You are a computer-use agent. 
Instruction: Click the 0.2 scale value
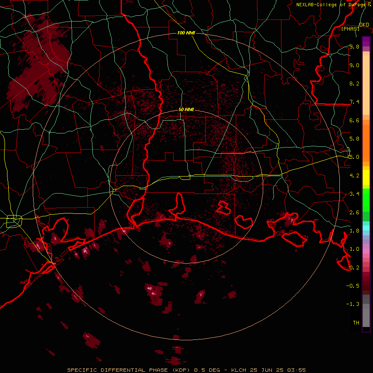[x=354, y=268]
